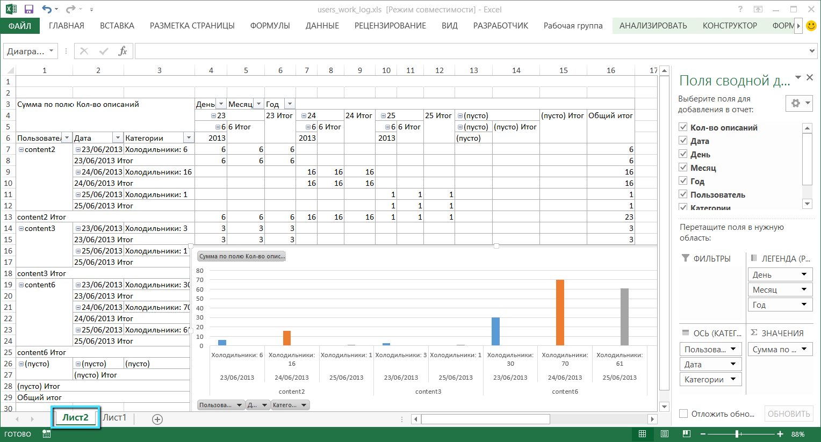Click the gray 61 bar in chart
The width and height of the screenshot is (821, 442).
coord(624,317)
